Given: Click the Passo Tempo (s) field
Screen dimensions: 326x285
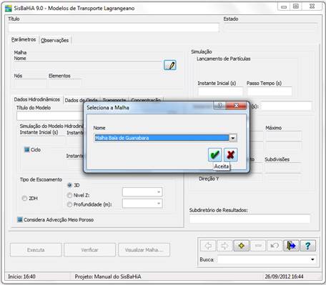Looking at the screenshot, I should point(270,91).
